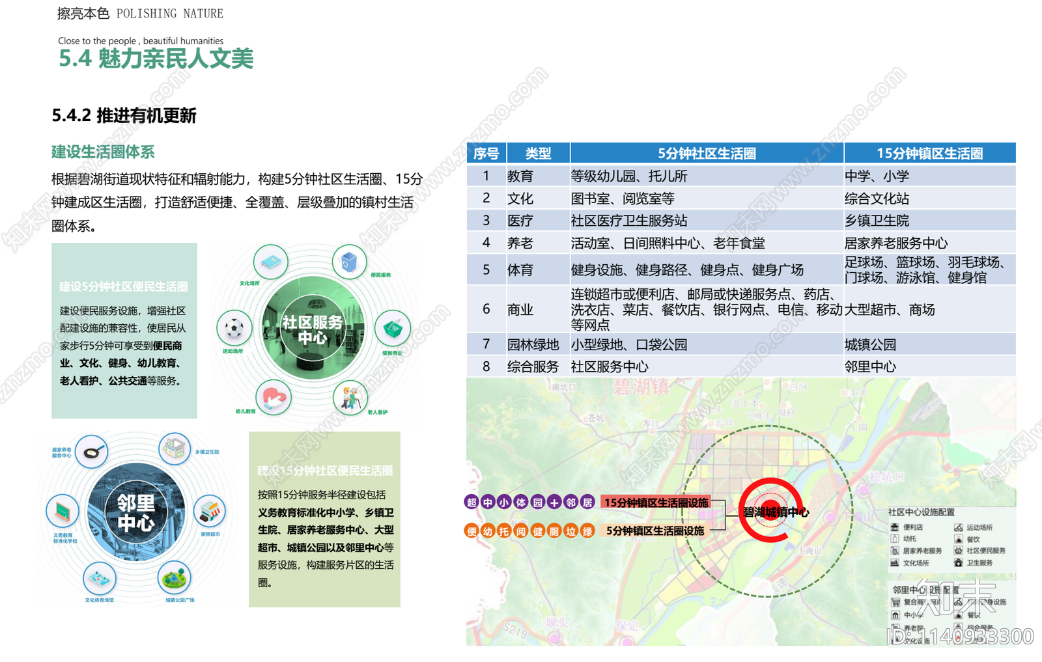Click the 社区服务中心 center circle image
This screenshot has width=1042, height=662.
[x=312, y=328]
